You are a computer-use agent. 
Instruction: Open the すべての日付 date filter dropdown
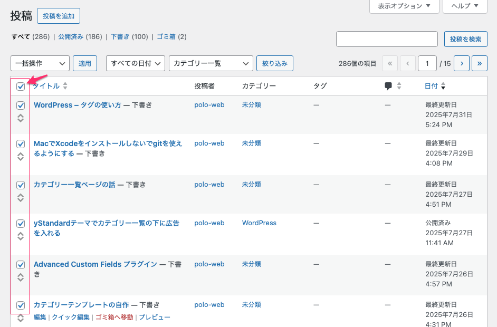pyautogui.click(x=136, y=63)
